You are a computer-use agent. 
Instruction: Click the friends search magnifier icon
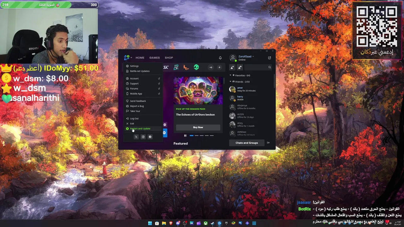(270, 67)
